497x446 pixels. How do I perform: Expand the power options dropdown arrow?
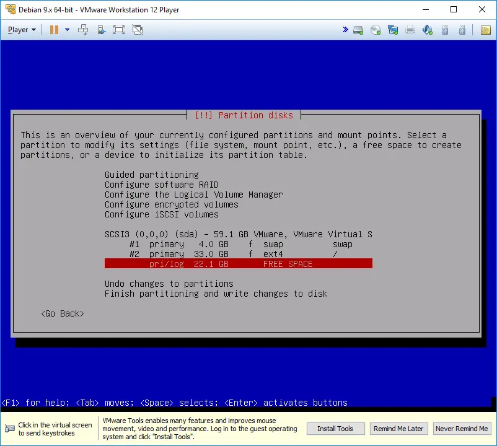tap(67, 30)
